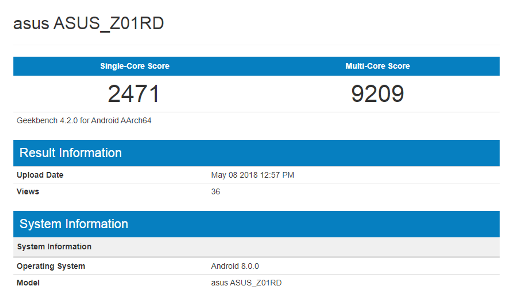
Task: Click the Geekbench 4.2.0 for Android AArch64 text
Action: (x=84, y=121)
